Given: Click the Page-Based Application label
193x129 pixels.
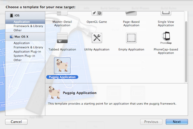Looking at the screenshot, I should [x=131, y=23].
